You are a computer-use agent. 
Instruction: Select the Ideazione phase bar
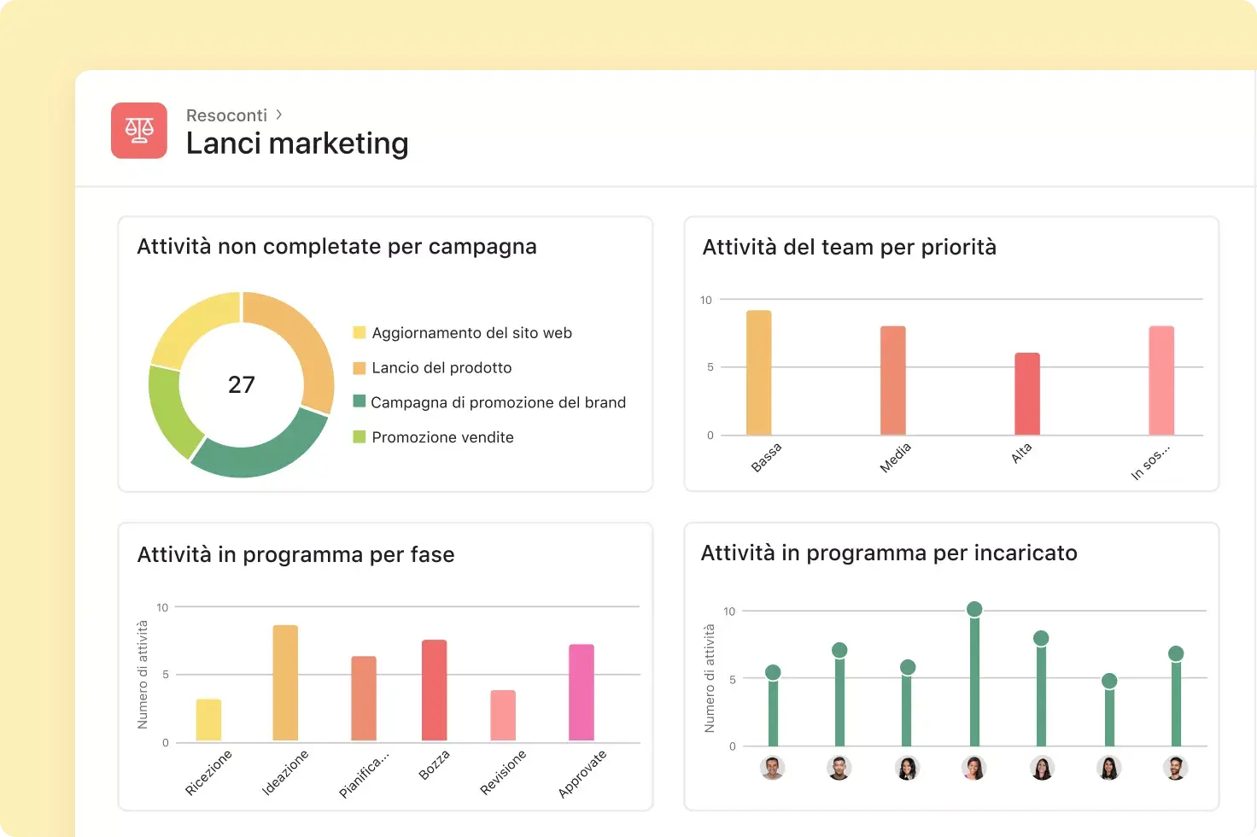(285, 683)
